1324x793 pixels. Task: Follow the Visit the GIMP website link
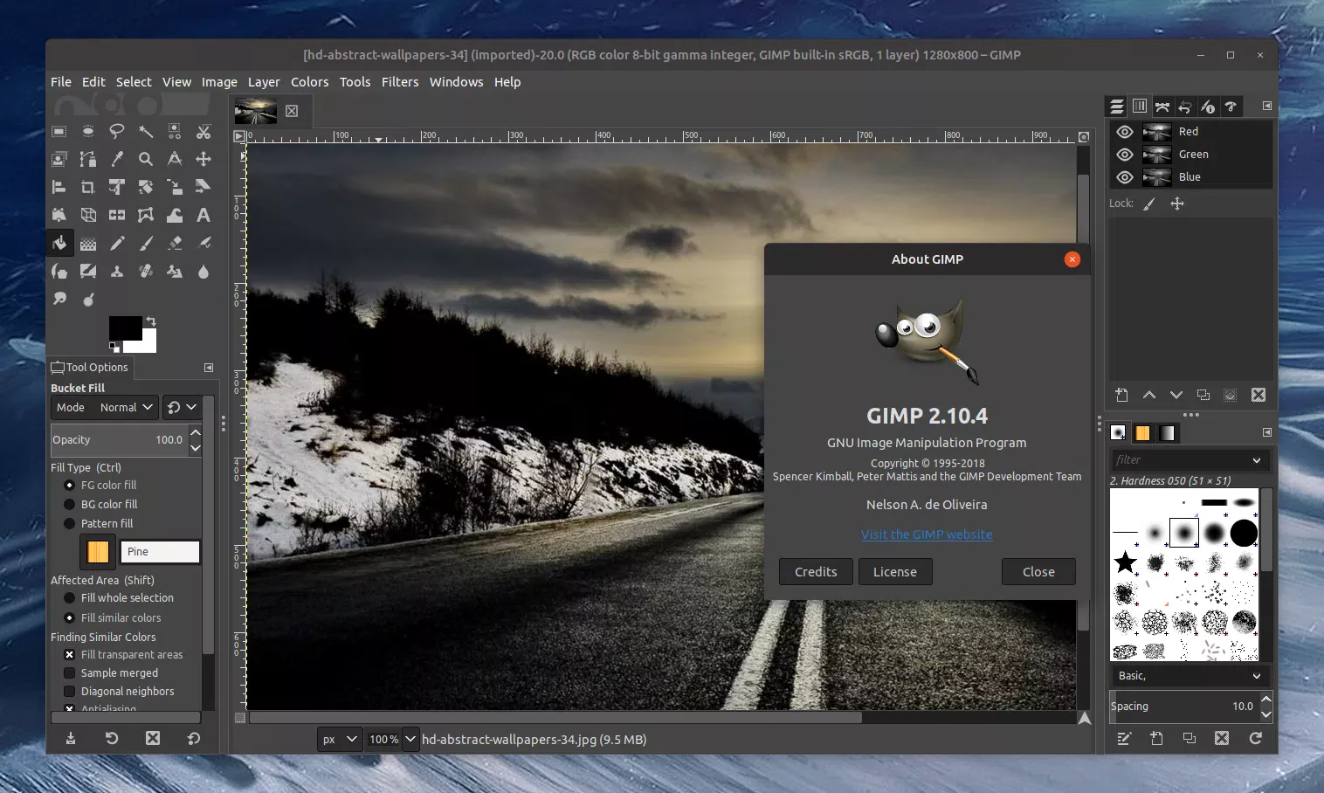click(x=927, y=534)
